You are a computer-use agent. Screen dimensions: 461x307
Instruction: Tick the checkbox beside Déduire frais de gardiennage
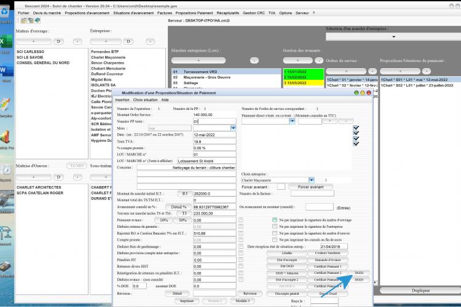click(241, 246)
